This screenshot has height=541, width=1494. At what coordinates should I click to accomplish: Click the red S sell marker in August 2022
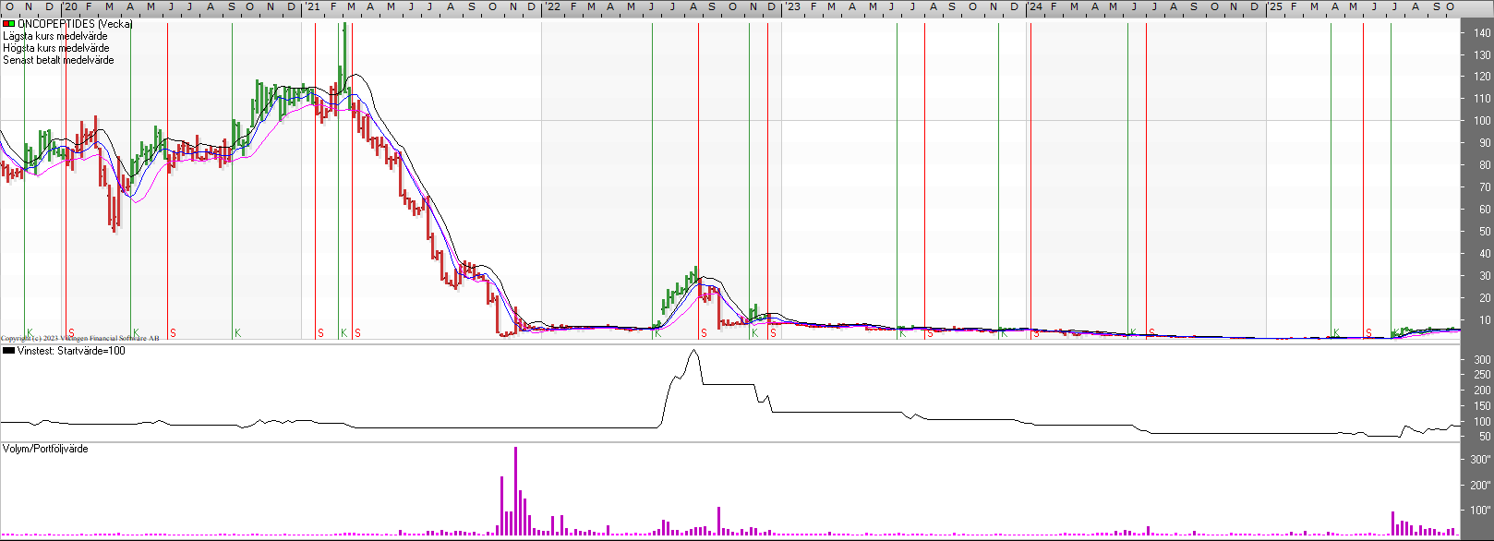pyautogui.click(x=704, y=333)
